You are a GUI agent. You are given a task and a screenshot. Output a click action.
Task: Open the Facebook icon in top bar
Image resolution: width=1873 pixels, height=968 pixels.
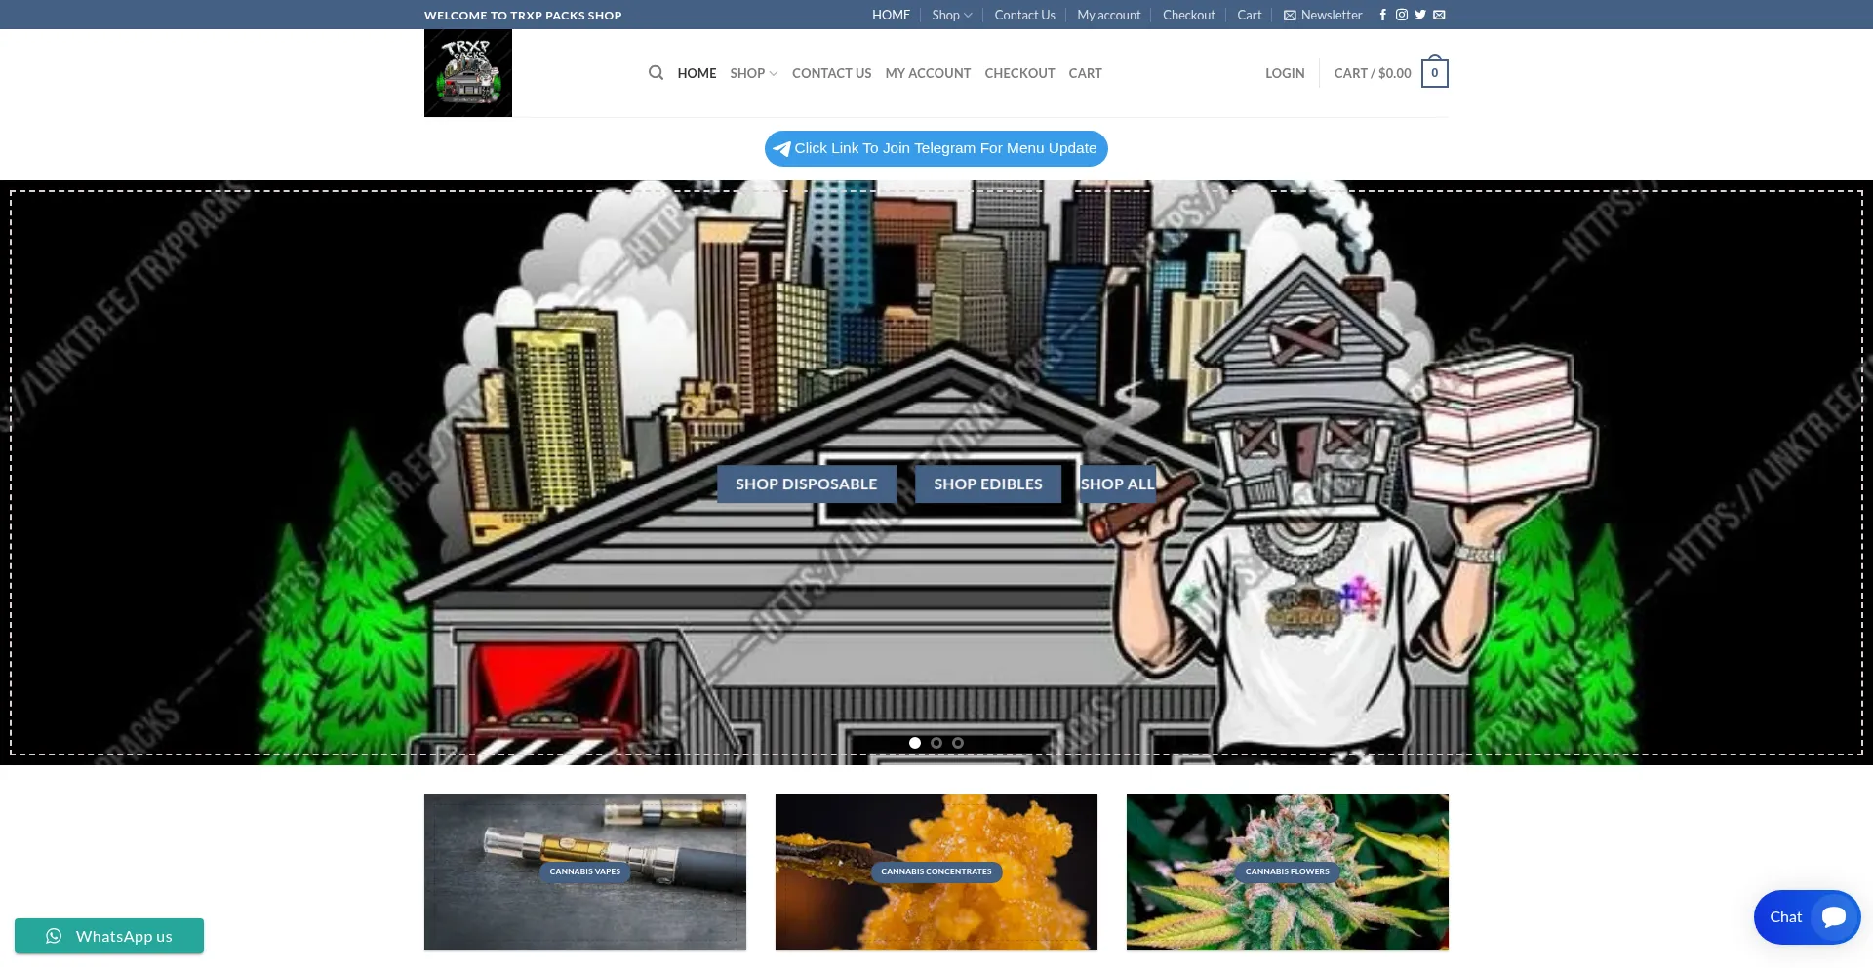1382,15
